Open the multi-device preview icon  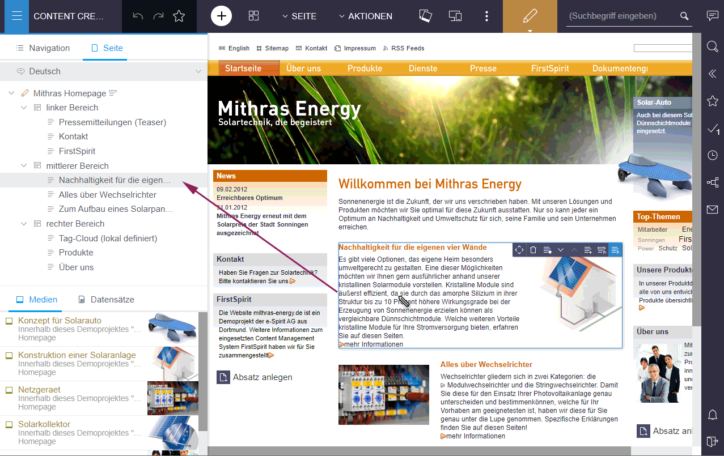click(x=455, y=16)
